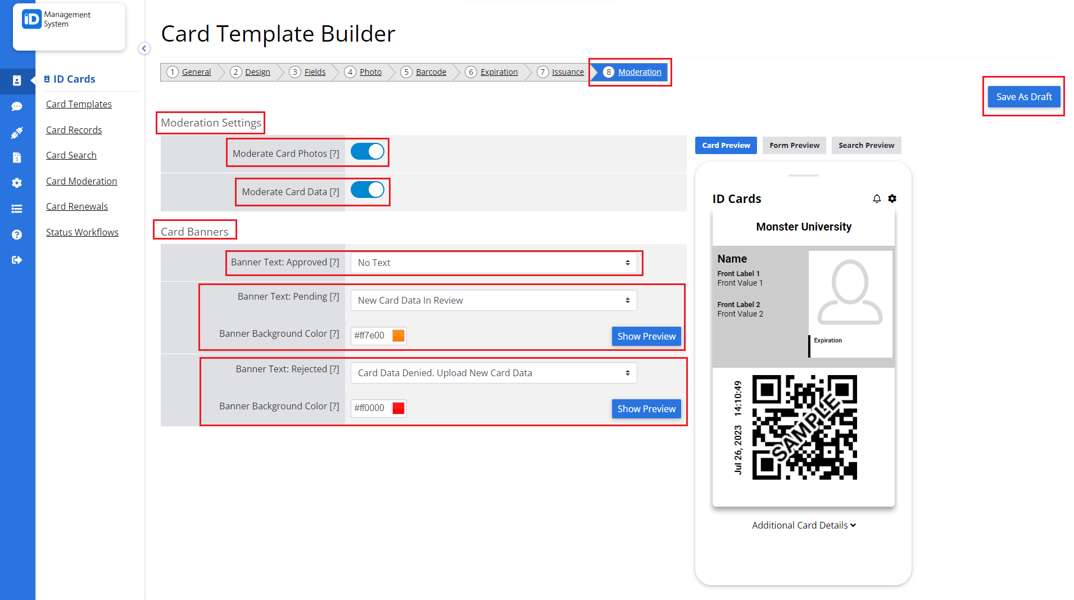
Task: Collapse the left navigation panel chevron
Action: pyautogui.click(x=144, y=48)
